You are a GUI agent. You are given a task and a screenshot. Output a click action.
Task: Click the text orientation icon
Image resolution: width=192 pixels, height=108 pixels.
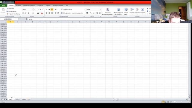click(x=56, y=9)
